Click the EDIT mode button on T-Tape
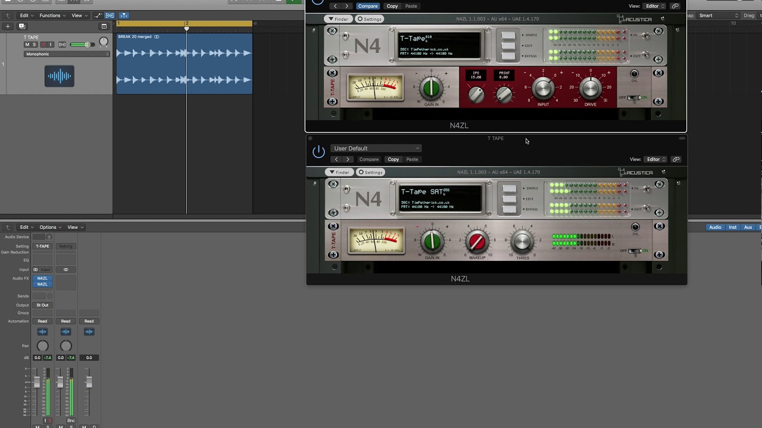 [x=508, y=45]
